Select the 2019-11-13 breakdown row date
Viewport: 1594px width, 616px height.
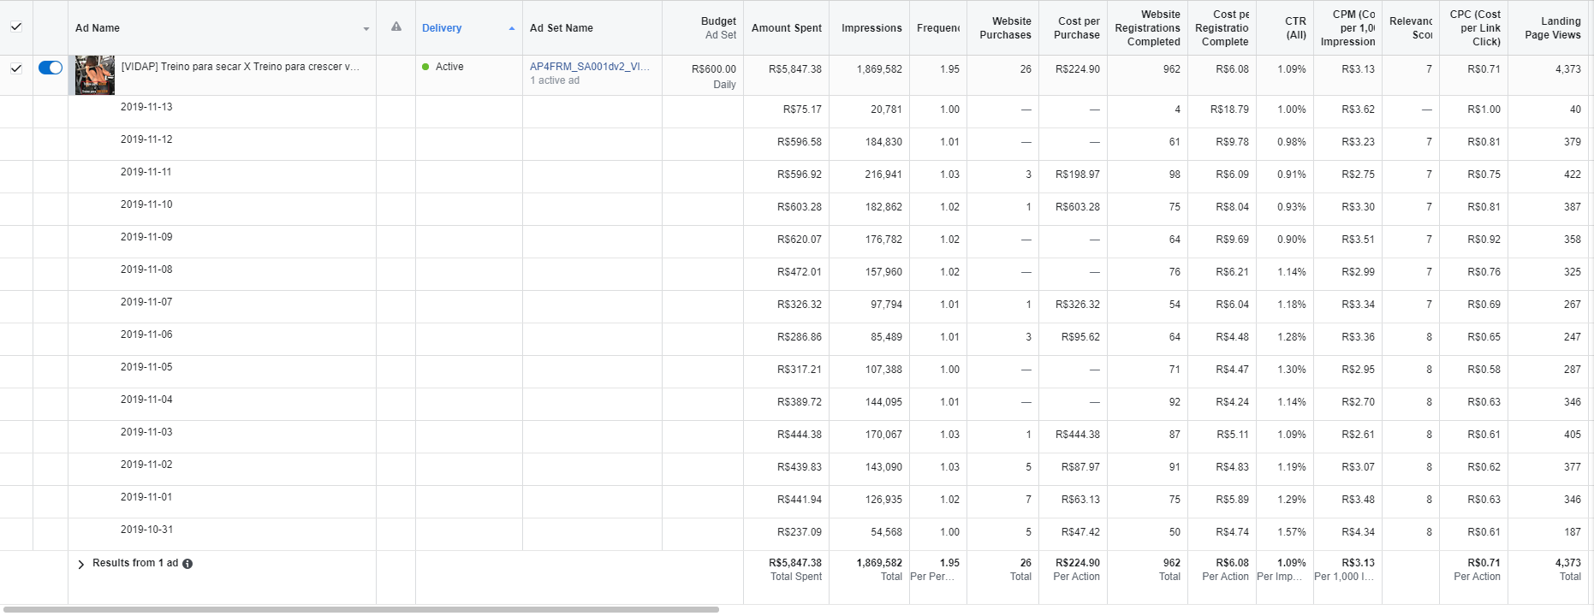click(146, 107)
